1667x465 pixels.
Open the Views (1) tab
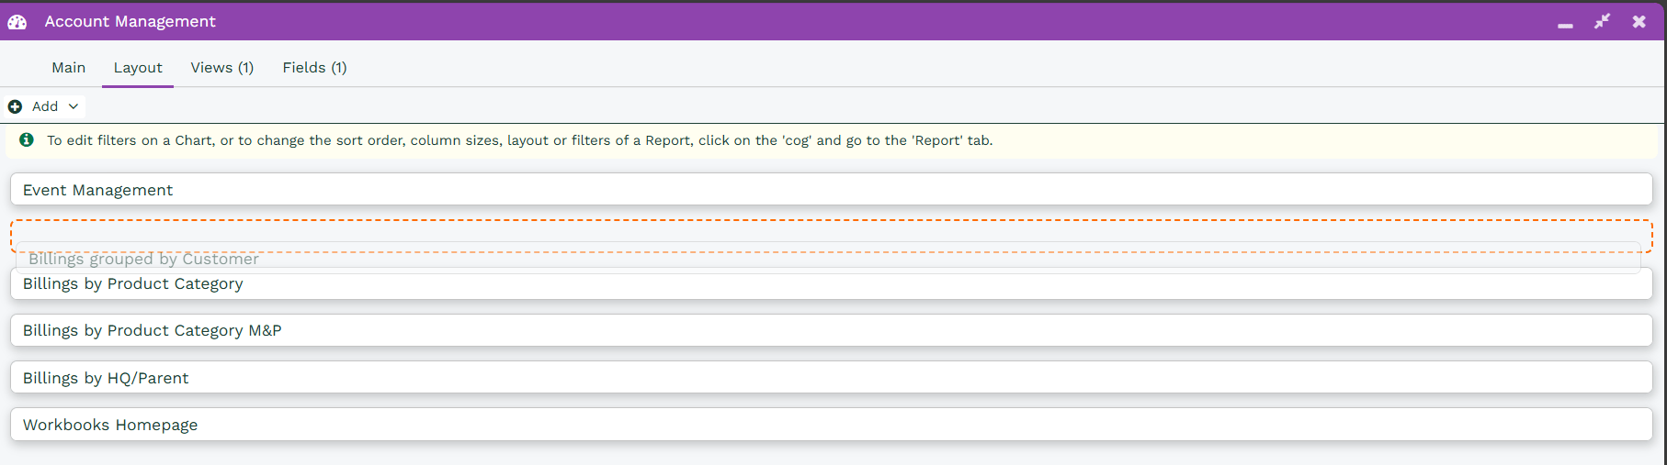[221, 68]
